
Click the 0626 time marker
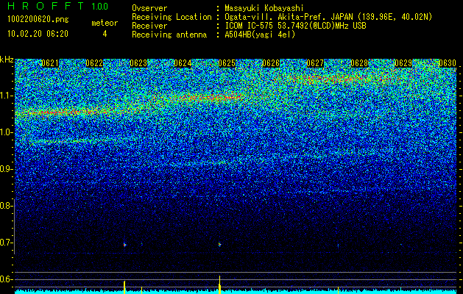[271, 63]
